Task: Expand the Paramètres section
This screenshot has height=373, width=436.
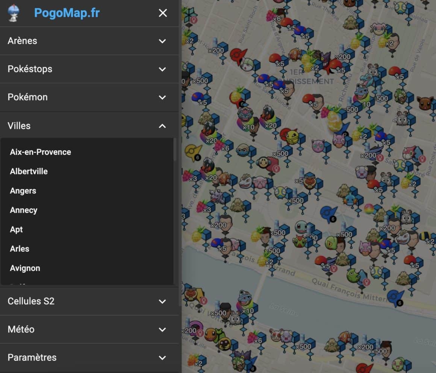Action: [x=89, y=358]
